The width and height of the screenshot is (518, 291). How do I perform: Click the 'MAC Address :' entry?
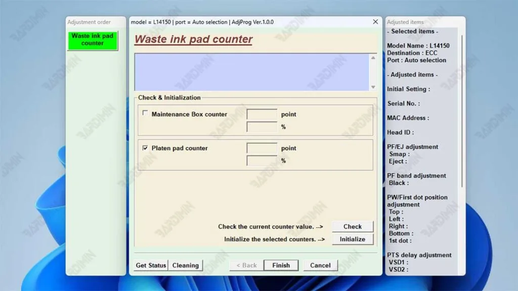(408, 118)
